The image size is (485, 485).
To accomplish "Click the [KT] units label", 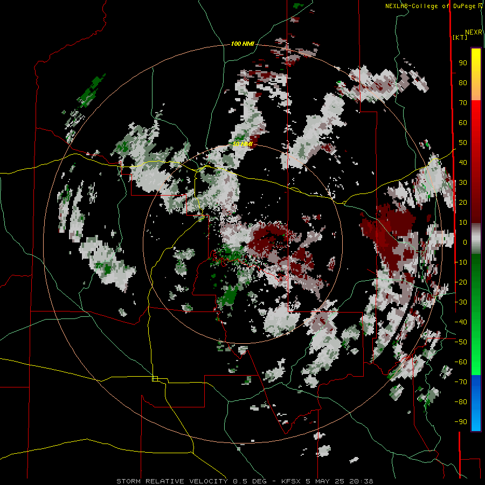I will click(x=460, y=37).
